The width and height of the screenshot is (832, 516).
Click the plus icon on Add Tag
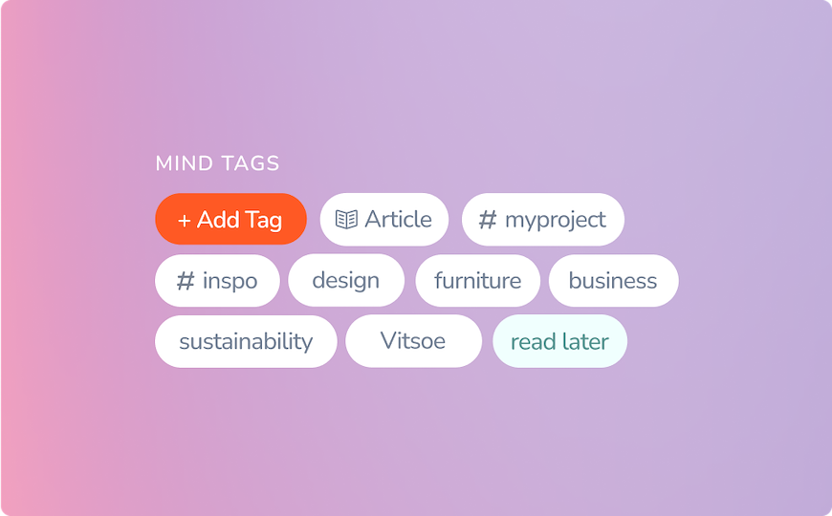pos(185,221)
